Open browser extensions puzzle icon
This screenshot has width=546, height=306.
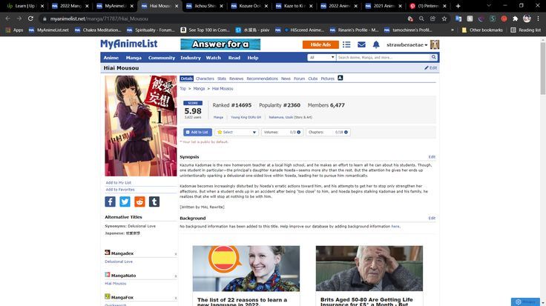[516, 19]
